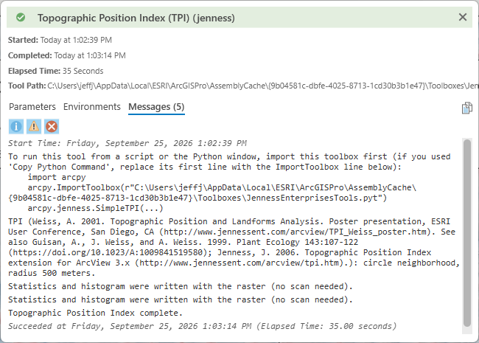Switch to the Environments tab
This screenshot has height=343, width=479.
[91, 107]
